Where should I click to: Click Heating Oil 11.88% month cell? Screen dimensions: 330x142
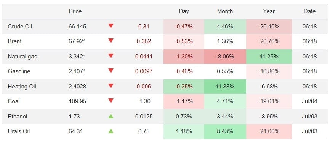(x=225, y=87)
